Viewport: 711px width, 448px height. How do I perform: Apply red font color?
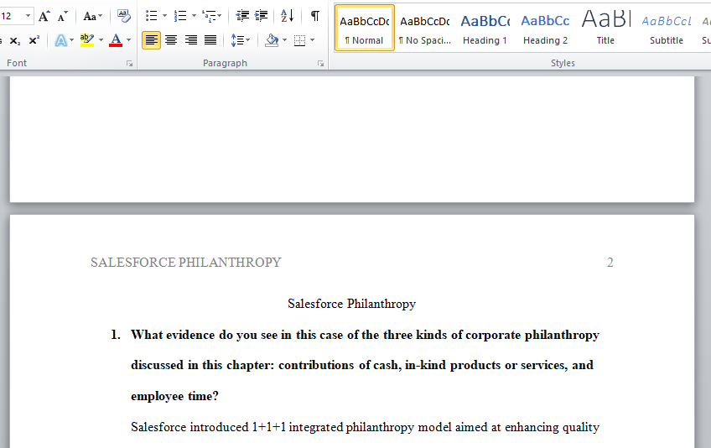[x=116, y=40]
